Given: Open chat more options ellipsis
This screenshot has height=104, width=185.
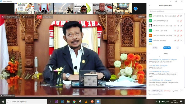Looking at the screenshot, I should point(182,91).
